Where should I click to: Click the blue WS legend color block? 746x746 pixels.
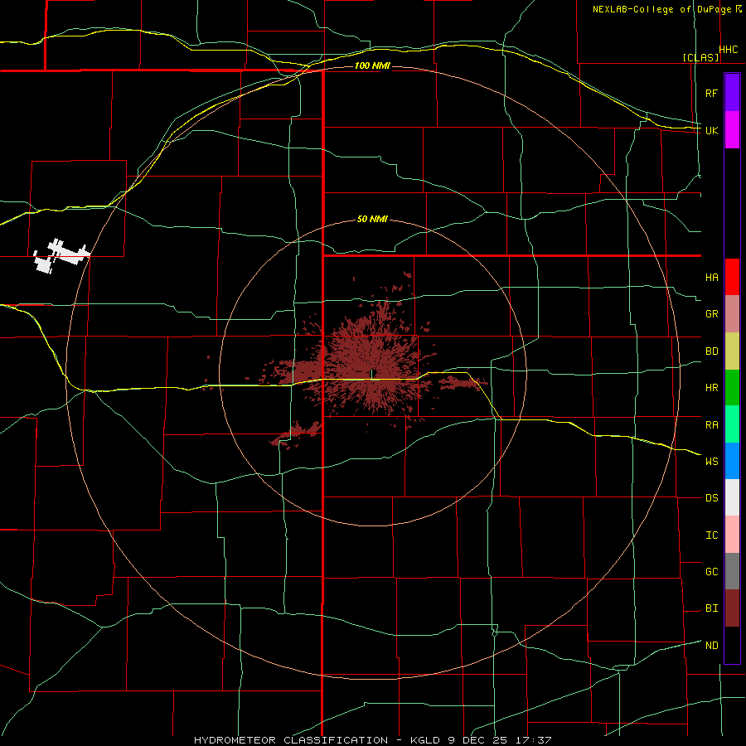tap(732, 461)
